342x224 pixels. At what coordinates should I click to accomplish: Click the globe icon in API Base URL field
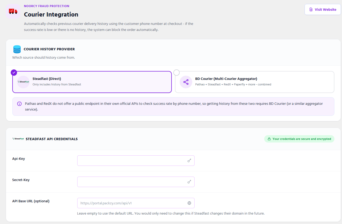[x=189, y=203]
